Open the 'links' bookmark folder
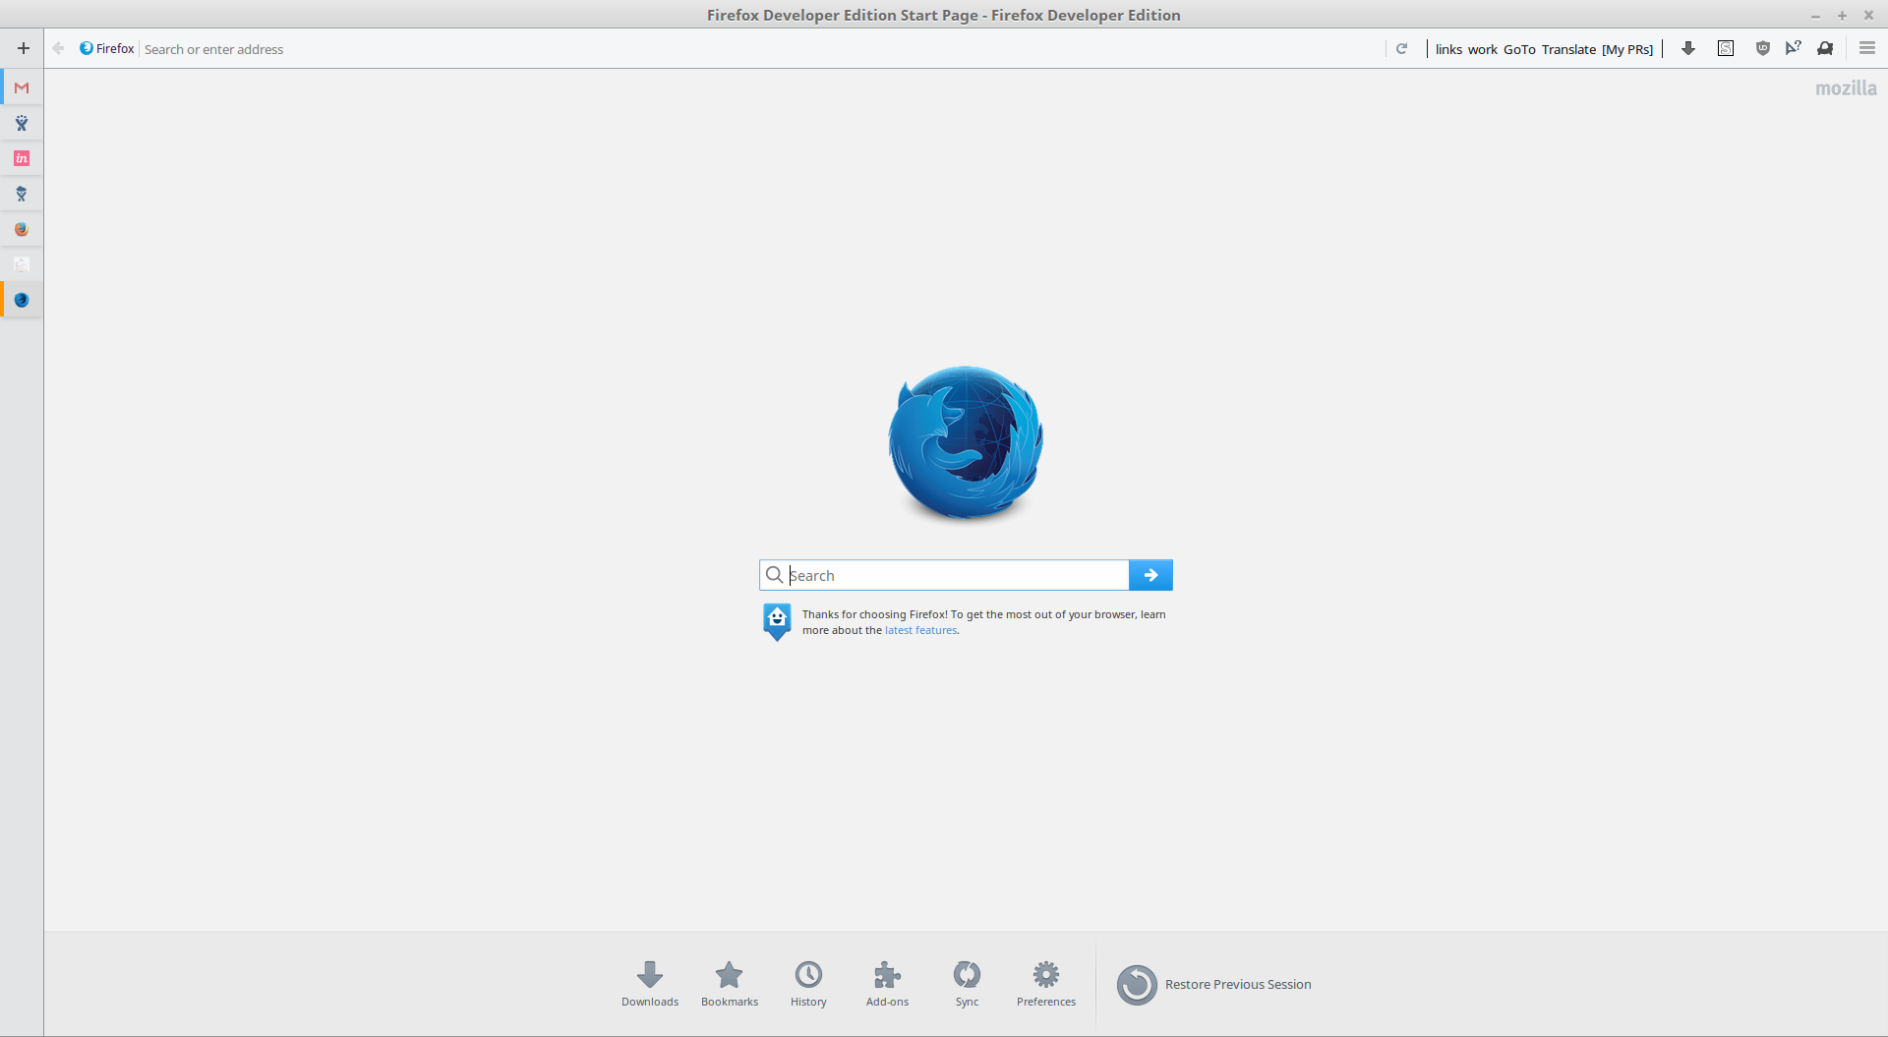This screenshot has width=1888, height=1037. click(x=1448, y=49)
